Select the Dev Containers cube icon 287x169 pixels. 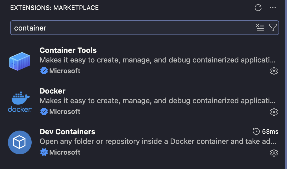coord(20,142)
